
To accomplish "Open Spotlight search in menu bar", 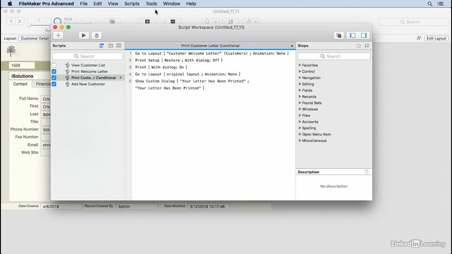I will (430, 4).
